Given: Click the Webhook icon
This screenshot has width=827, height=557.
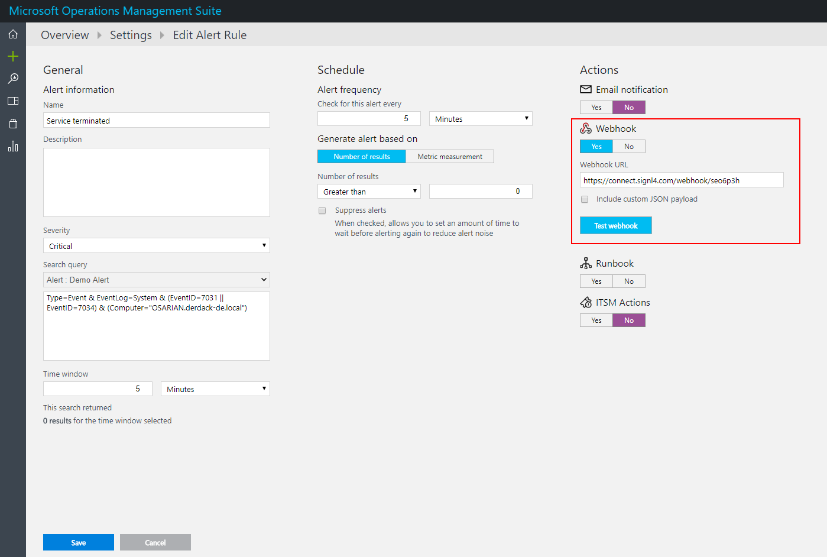Looking at the screenshot, I should pos(586,128).
